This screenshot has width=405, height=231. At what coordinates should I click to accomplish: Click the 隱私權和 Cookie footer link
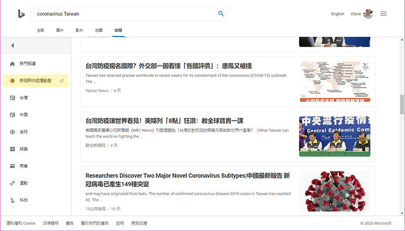click(x=21, y=223)
